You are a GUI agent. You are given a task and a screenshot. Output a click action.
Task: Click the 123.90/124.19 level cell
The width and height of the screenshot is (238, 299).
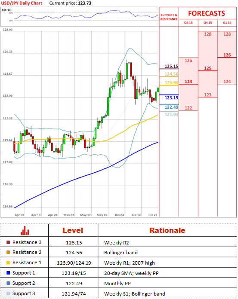[x=74, y=263]
